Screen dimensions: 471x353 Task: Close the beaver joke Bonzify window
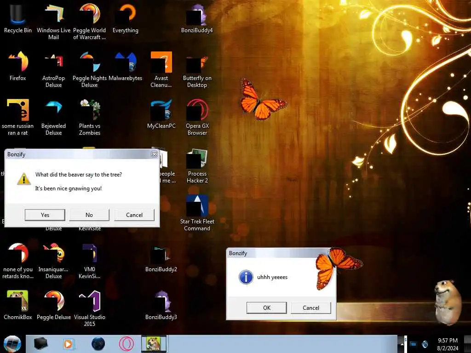pyautogui.click(x=154, y=154)
